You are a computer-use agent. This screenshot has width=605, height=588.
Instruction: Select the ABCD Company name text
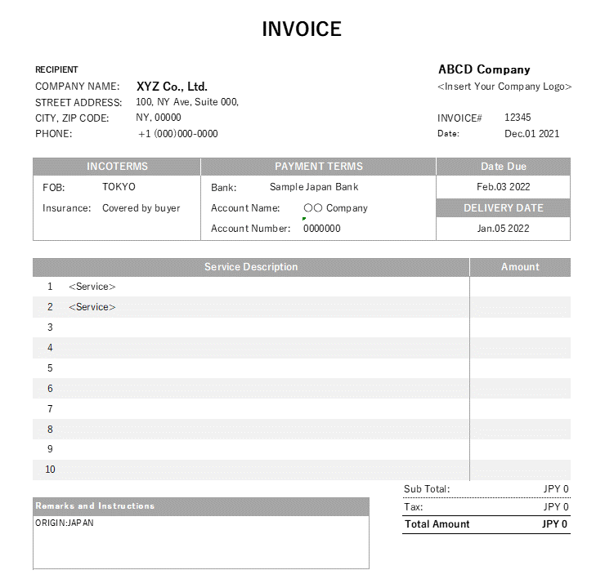(484, 69)
